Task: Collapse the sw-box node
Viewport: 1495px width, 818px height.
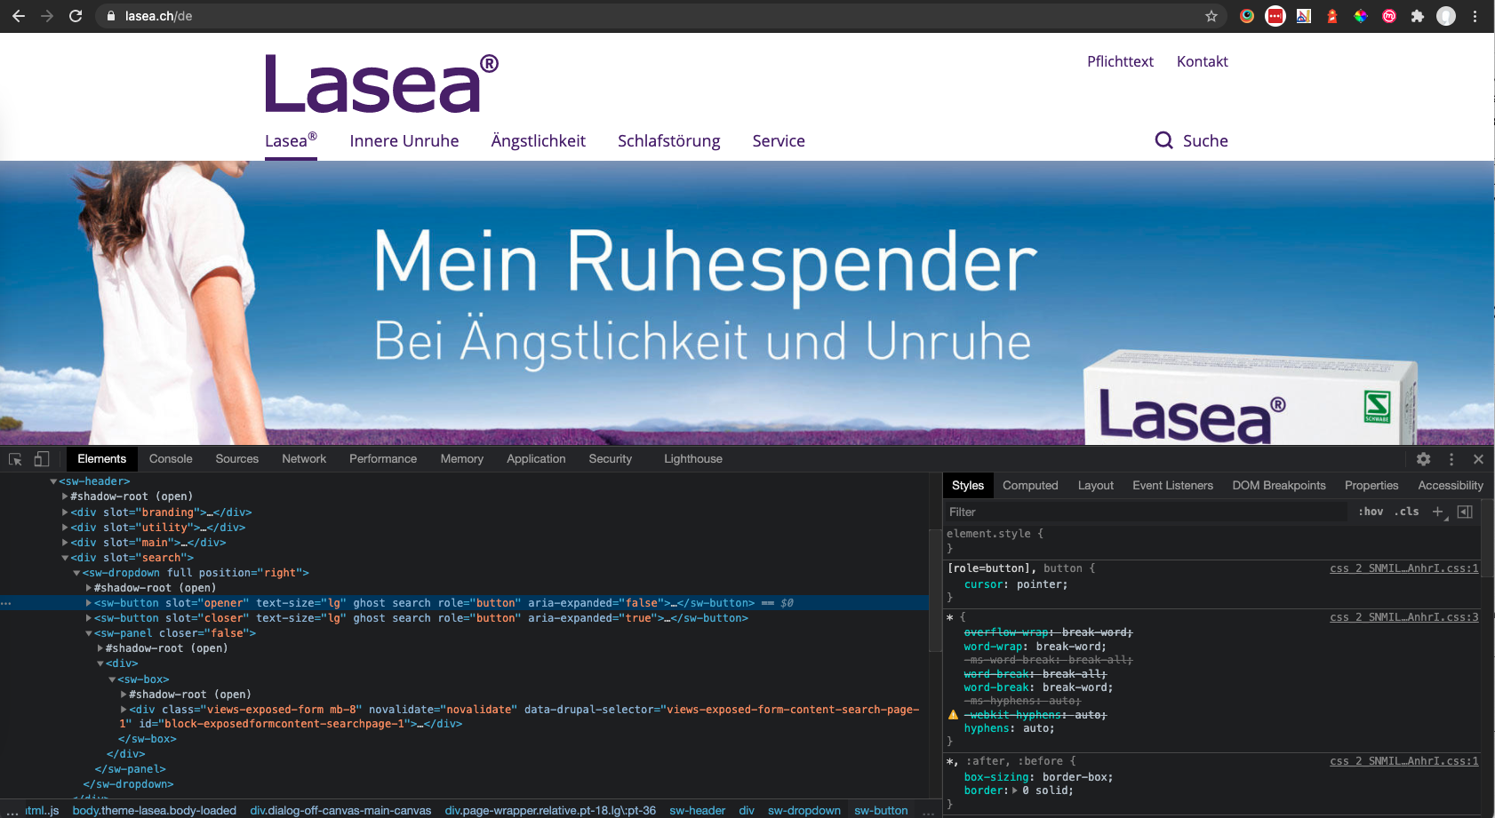Action: [112, 679]
